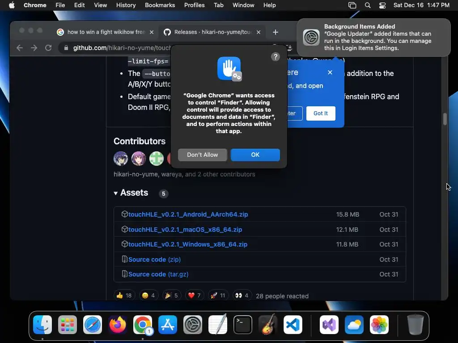This screenshot has height=343, width=458.
Task: Open Control Center in the menu bar
Action: (x=382, y=5)
